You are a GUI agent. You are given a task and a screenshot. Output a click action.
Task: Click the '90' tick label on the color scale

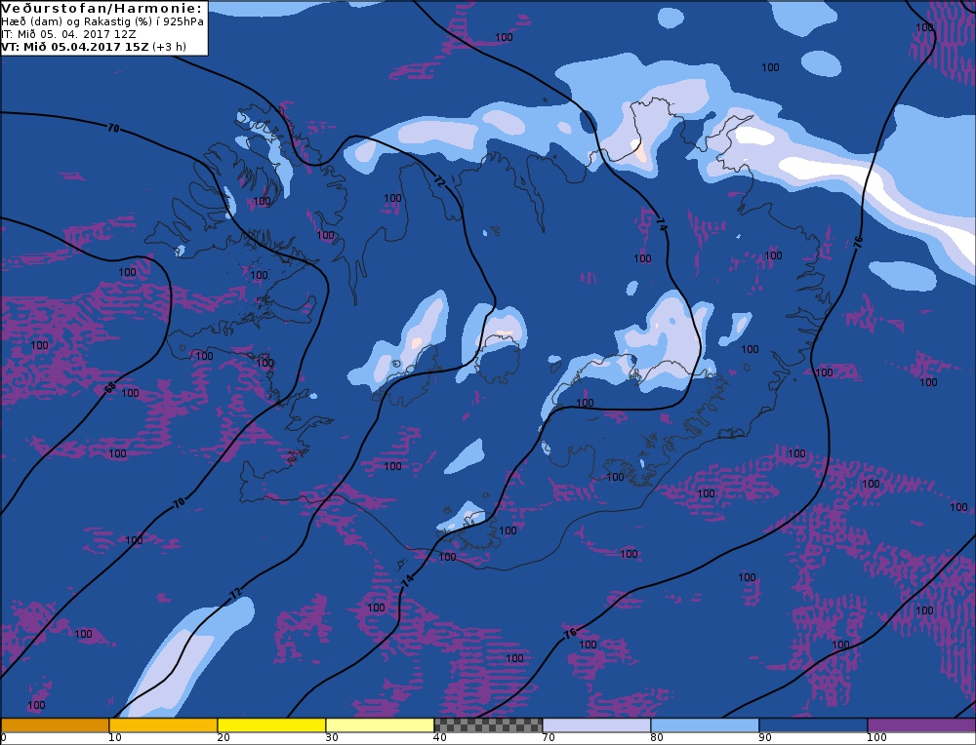point(765,738)
